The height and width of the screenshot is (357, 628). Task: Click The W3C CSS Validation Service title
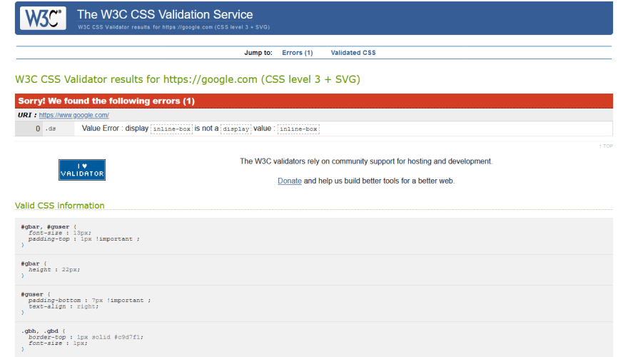point(165,14)
